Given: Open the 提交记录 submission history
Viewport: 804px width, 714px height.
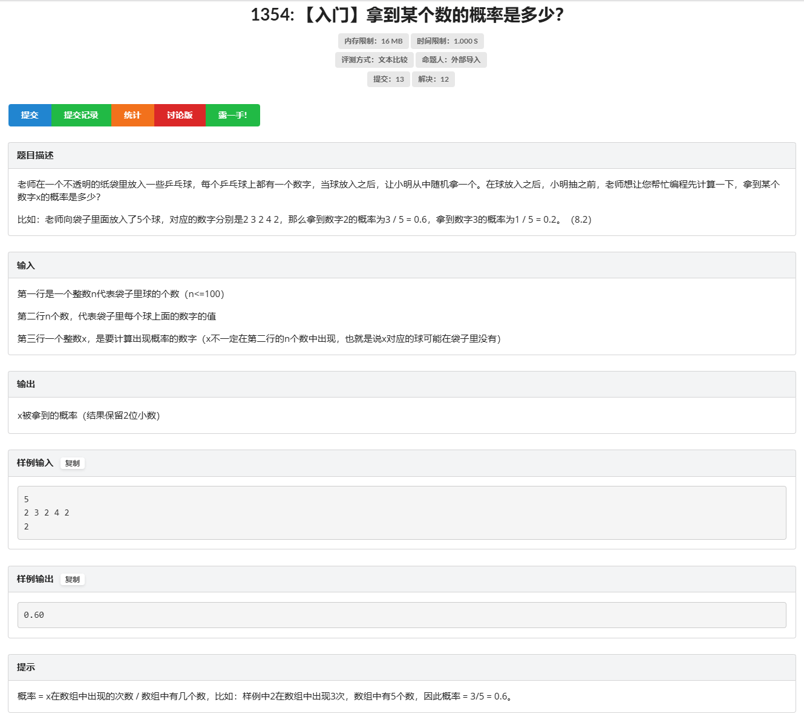Looking at the screenshot, I should (x=81, y=115).
